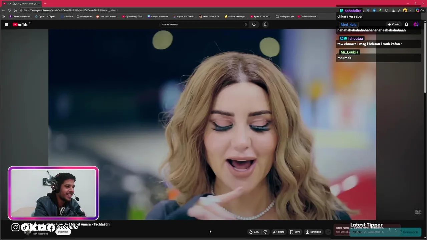Go to browser home page
The height and width of the screenshot is (240, 427).
[x=15, y=10]
